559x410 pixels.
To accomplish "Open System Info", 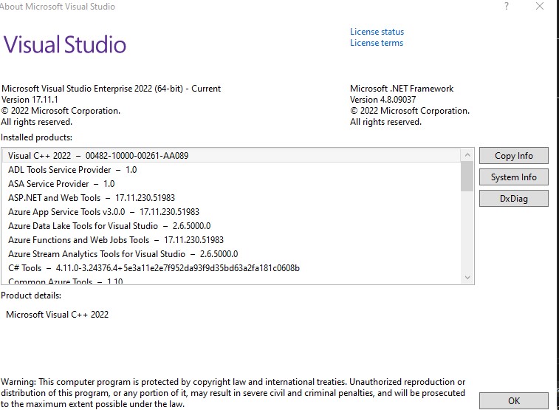I will point(513,177).
